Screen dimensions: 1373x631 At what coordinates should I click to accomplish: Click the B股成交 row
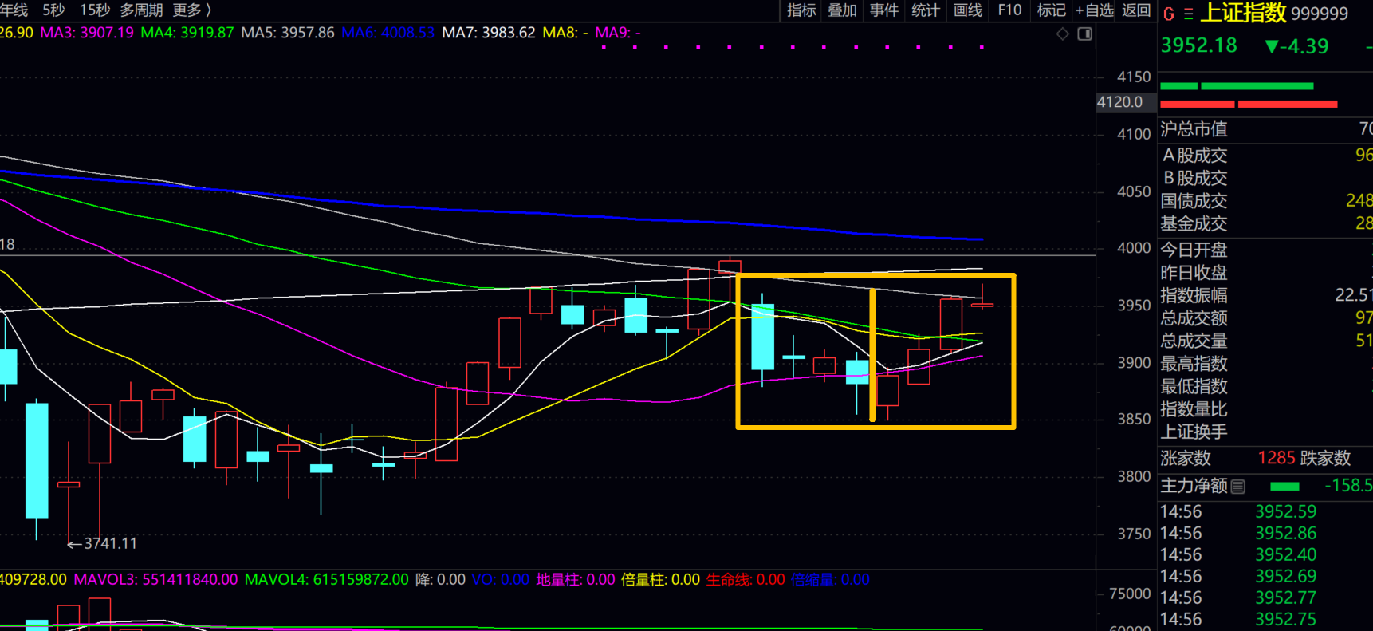[x=1265, y=178]
